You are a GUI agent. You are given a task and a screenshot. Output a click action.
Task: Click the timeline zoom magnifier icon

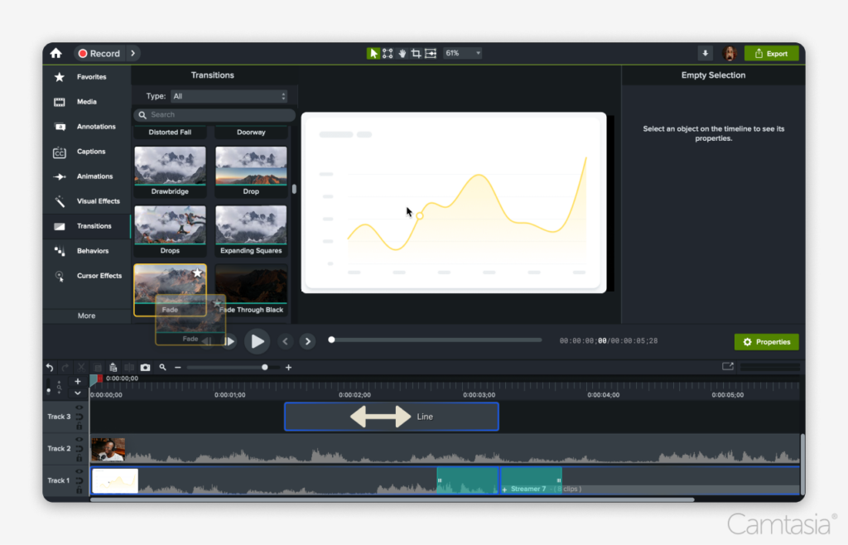(162, 367)
